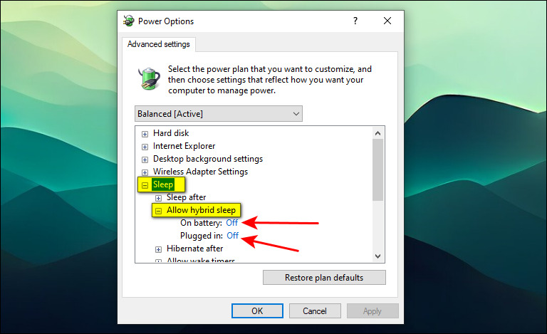The width and height of the screenshot is (547, 334).
Task: Click Restore plan defaults button
Action: coord(324,278)
